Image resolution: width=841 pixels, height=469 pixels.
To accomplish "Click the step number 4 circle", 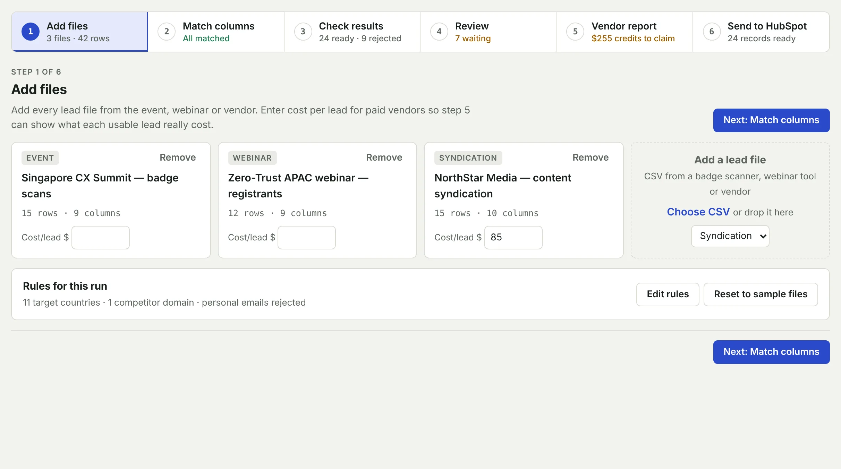I will click(439, 32).
